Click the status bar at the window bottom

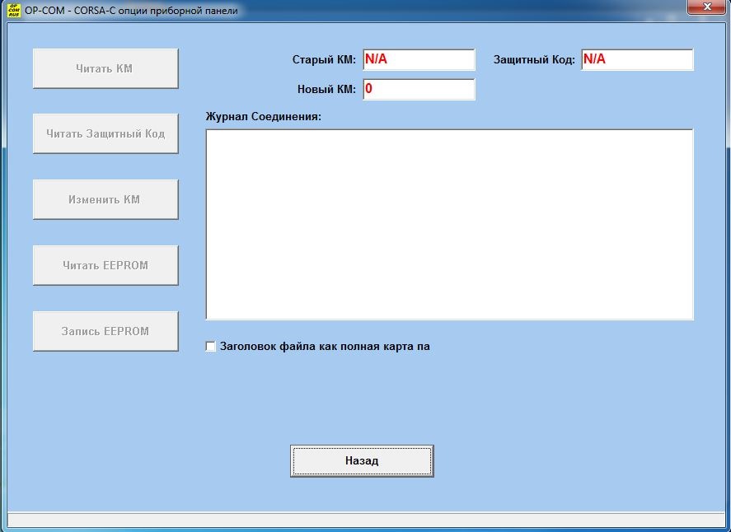tap(366, 520)
